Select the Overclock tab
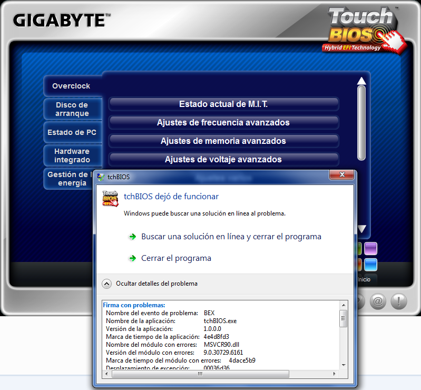This screenshot has height=390, width=421. 72,86
